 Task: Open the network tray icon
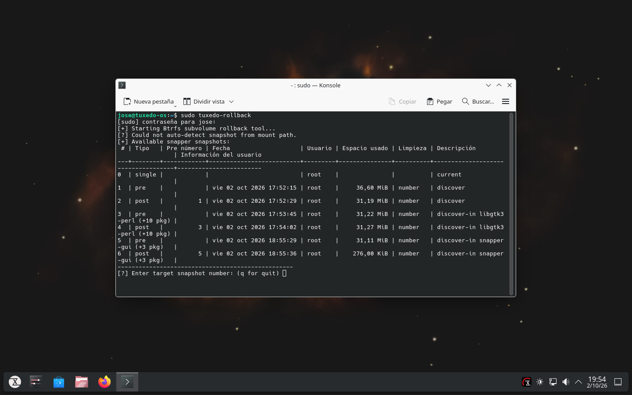tap(553, 382)
